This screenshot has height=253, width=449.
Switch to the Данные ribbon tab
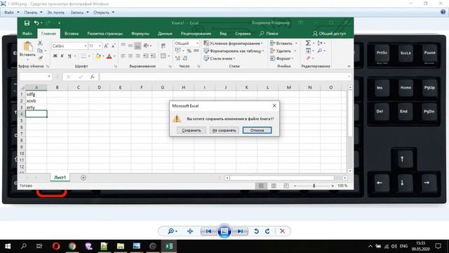[165, 34]
